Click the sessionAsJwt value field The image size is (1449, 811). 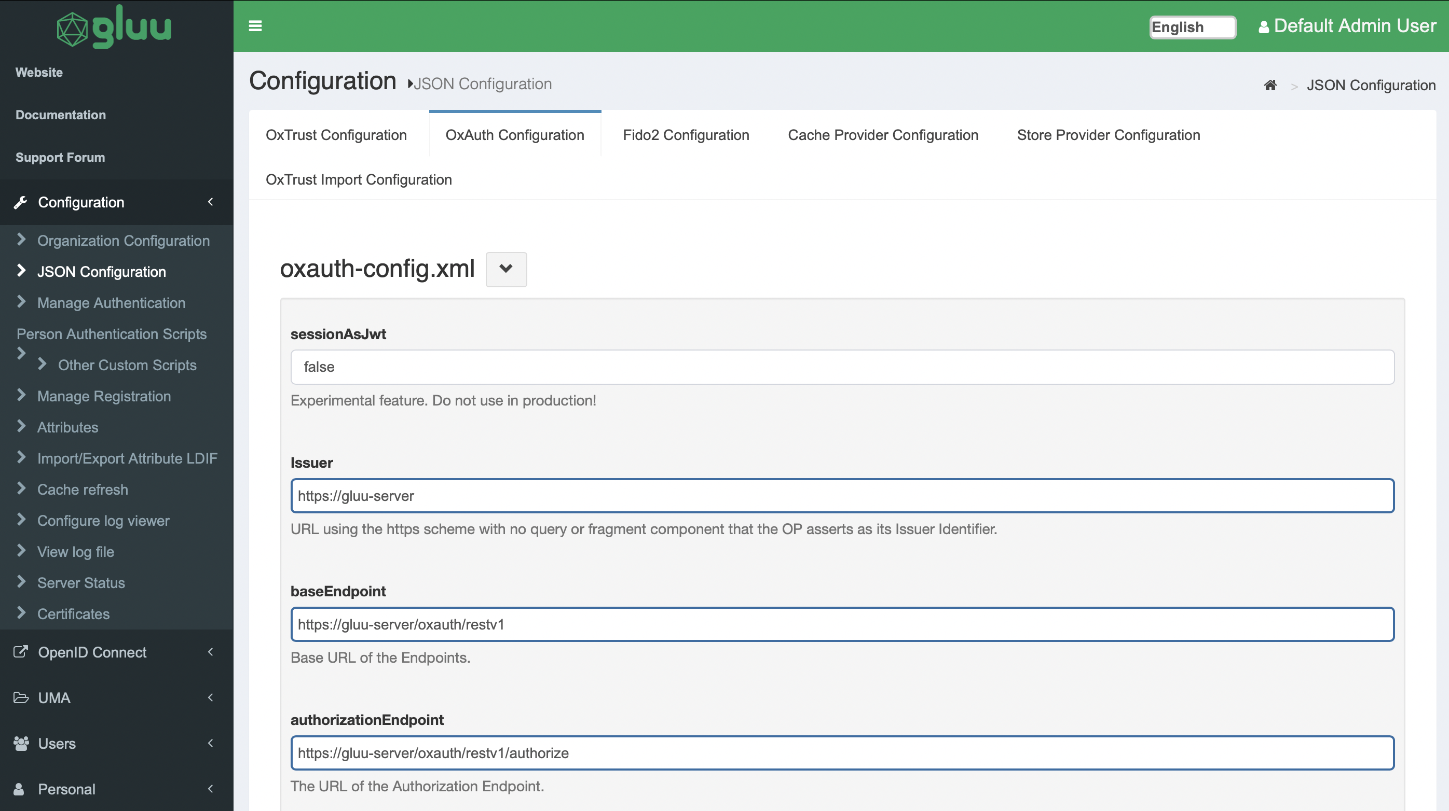pyautogui.click(x=841, y=367)
